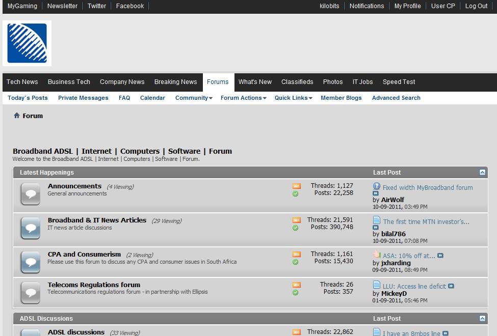Click the Telecoms Regulations forum icon
This screenshot has height=336, width=497.
pyautogui.click(x=31, y=293)
